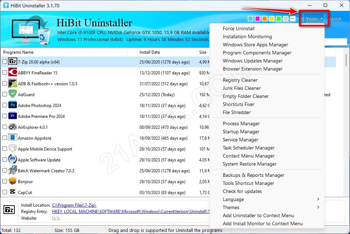Open the About page
Screen dimensions: 350x234
pyautogui.click(x=335, y=19)
